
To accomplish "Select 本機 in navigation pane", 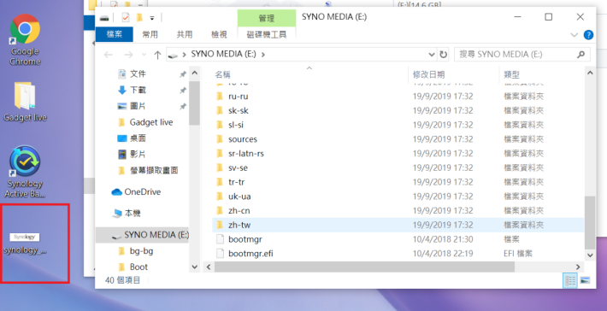I will (x=127, y=213).
